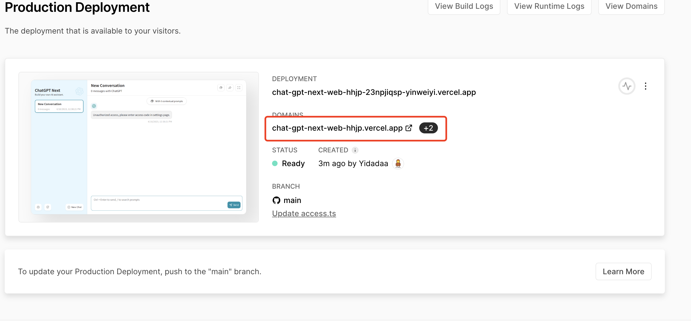Click the share arrow icon in preview header
The height and width of the screenshot is (324, 691).
pos(230,88)
